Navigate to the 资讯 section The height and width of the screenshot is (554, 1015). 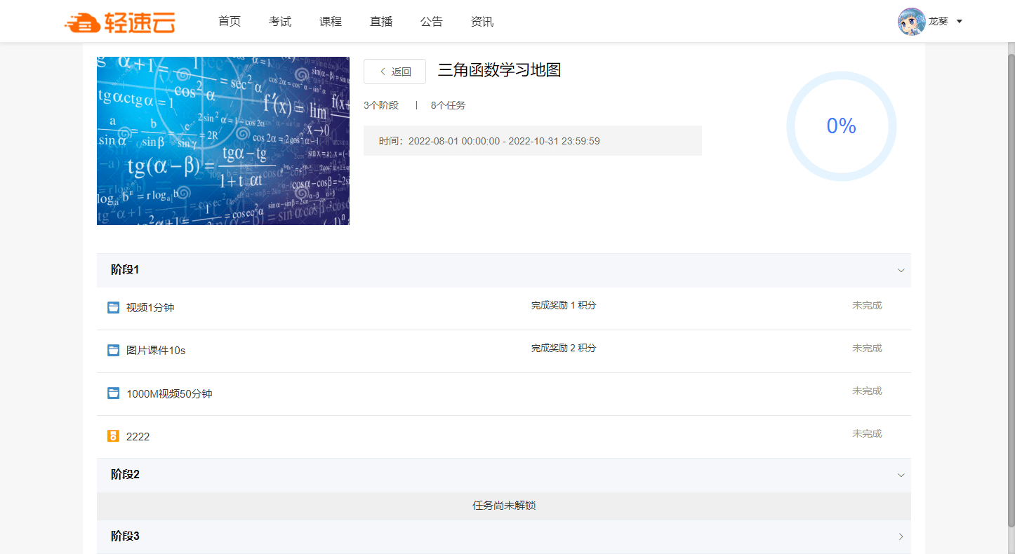point(482,22)
